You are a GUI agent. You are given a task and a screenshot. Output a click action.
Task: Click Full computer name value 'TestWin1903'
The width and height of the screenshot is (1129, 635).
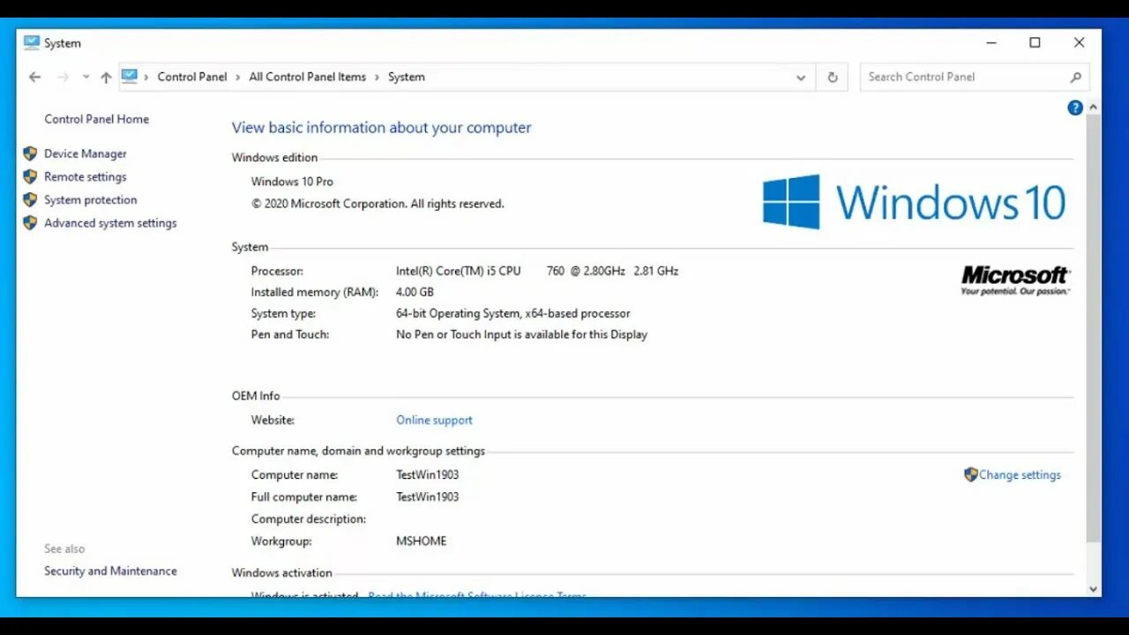tap(428, 497)
